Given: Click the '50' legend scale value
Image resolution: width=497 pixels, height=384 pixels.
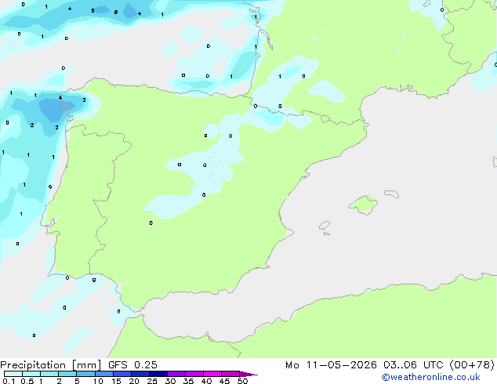Looking at the screenshot, I should coord(242,381).
